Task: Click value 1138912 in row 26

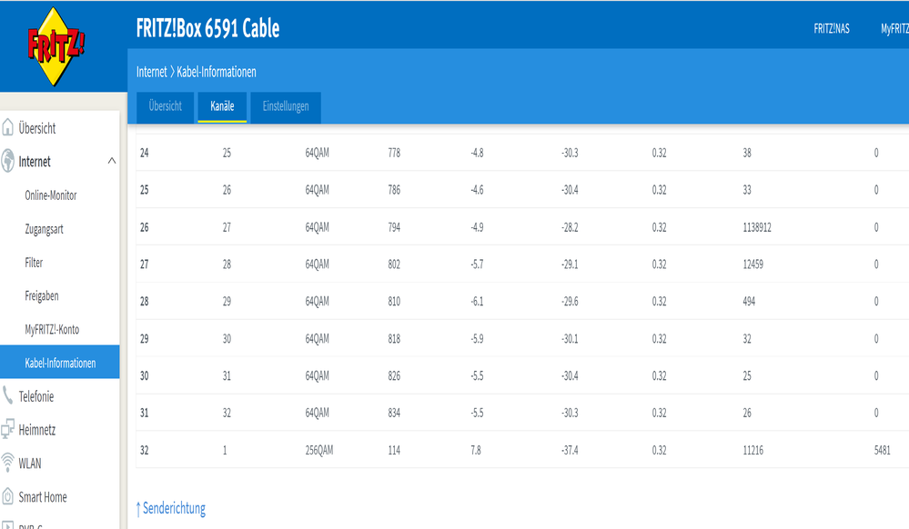Action: (757, 227)
